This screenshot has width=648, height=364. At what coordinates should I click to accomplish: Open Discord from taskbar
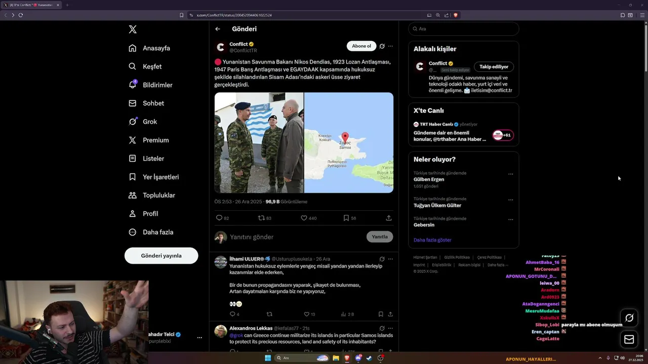(x=358, y=358)
